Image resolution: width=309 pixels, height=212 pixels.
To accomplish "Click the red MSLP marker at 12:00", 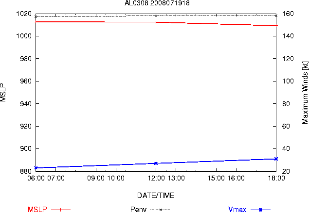I will click(x=156, y=22).
